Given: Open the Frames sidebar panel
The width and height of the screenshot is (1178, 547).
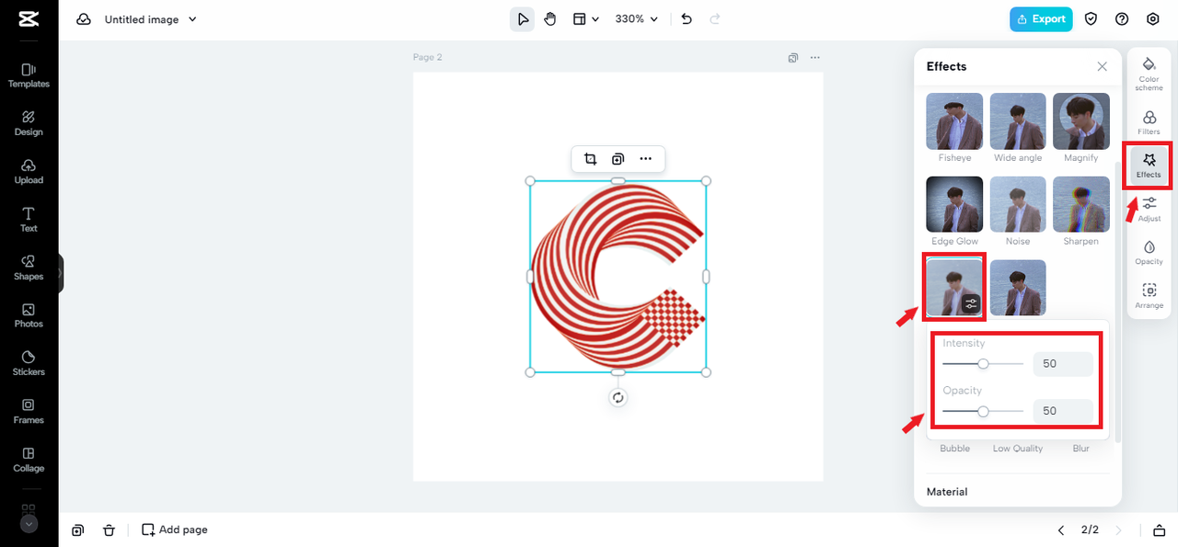Looking at the screenshot, I should click(29, 412).
